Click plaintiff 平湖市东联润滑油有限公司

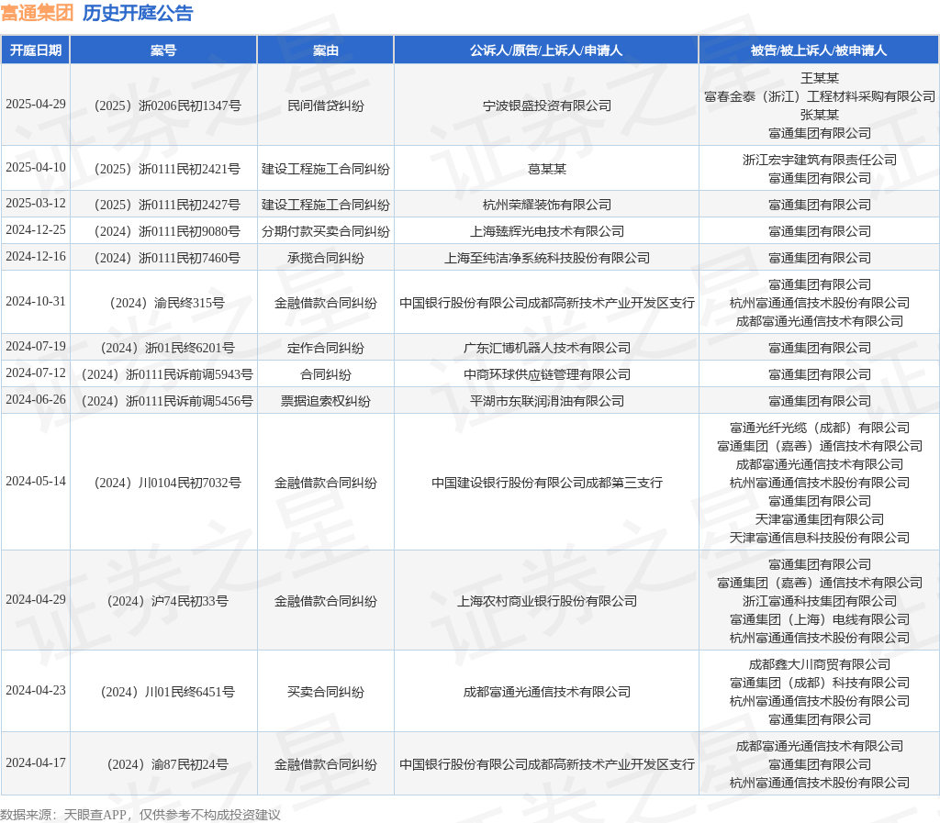click(547, 401)
